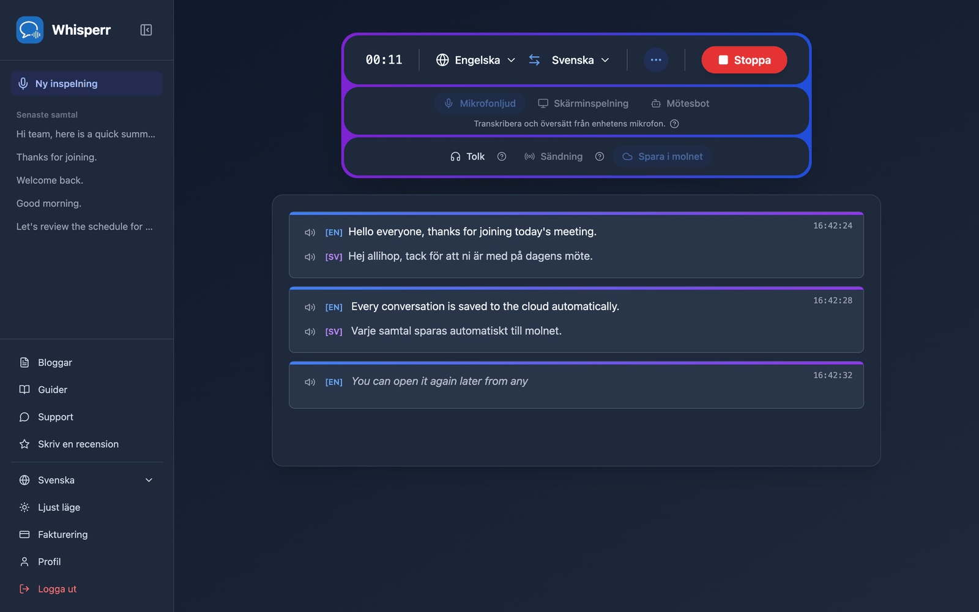The width and height of the screenshot is (979, 612).
Task: Expand the sidebar Svenska language selector
Action: (x=86, y=480)
